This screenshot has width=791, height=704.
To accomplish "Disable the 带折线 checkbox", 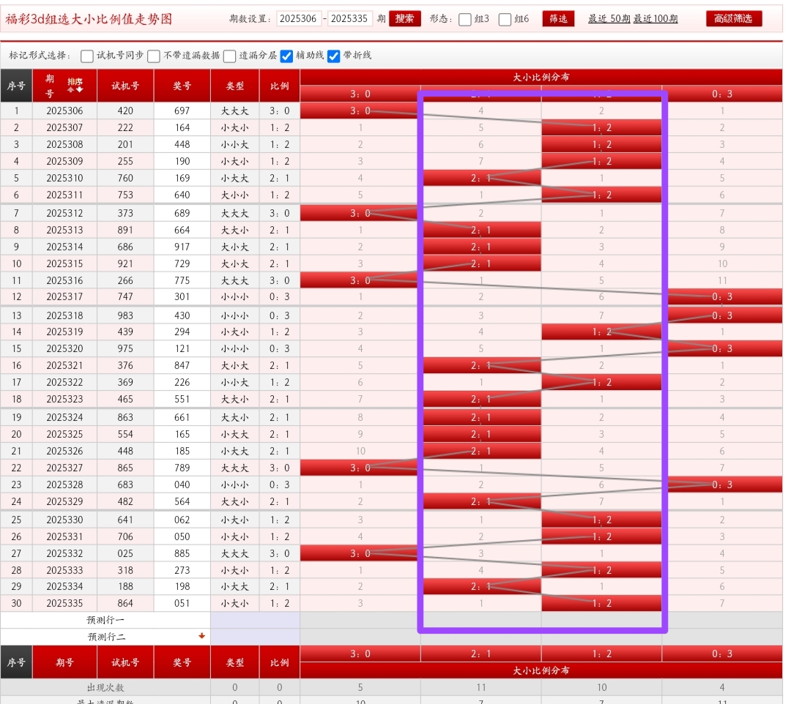I will (x=334, y=56).
